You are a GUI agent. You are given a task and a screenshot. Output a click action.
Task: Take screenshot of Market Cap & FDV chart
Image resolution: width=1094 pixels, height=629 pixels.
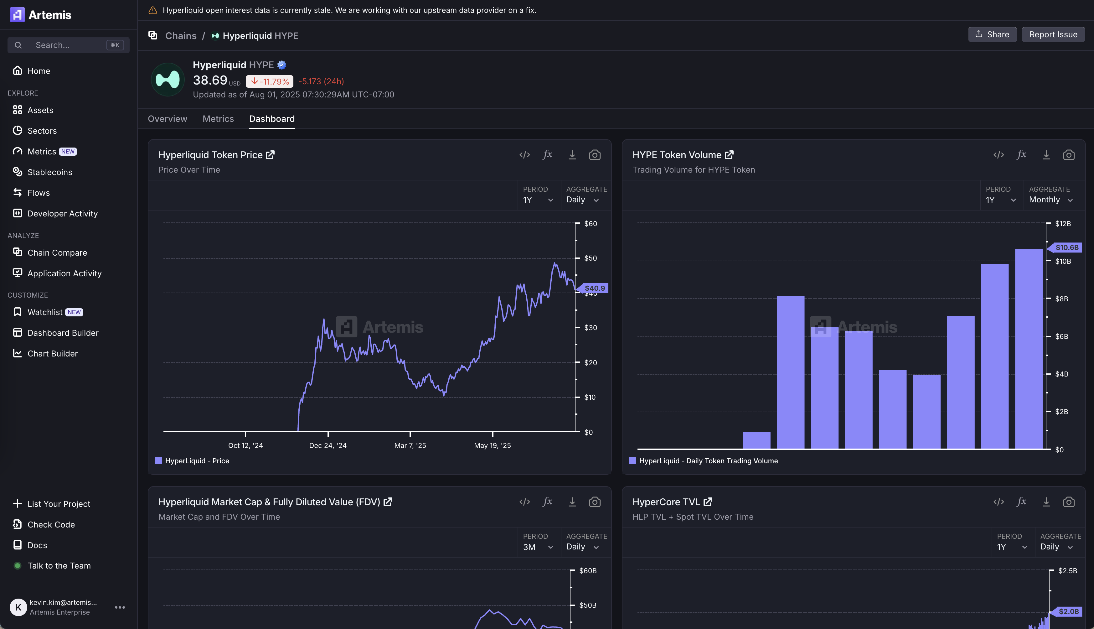(595, 502)
